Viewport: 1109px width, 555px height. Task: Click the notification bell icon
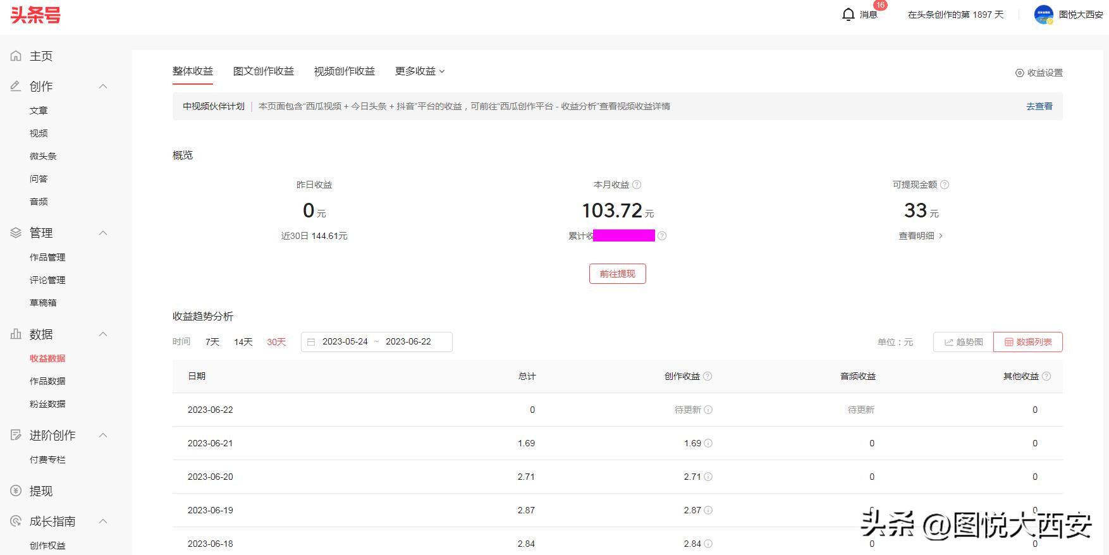(849, 15)
